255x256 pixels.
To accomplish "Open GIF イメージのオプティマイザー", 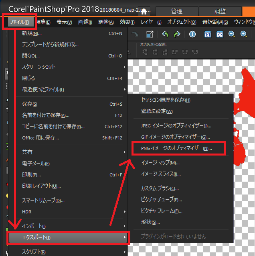I will [181, 137].
